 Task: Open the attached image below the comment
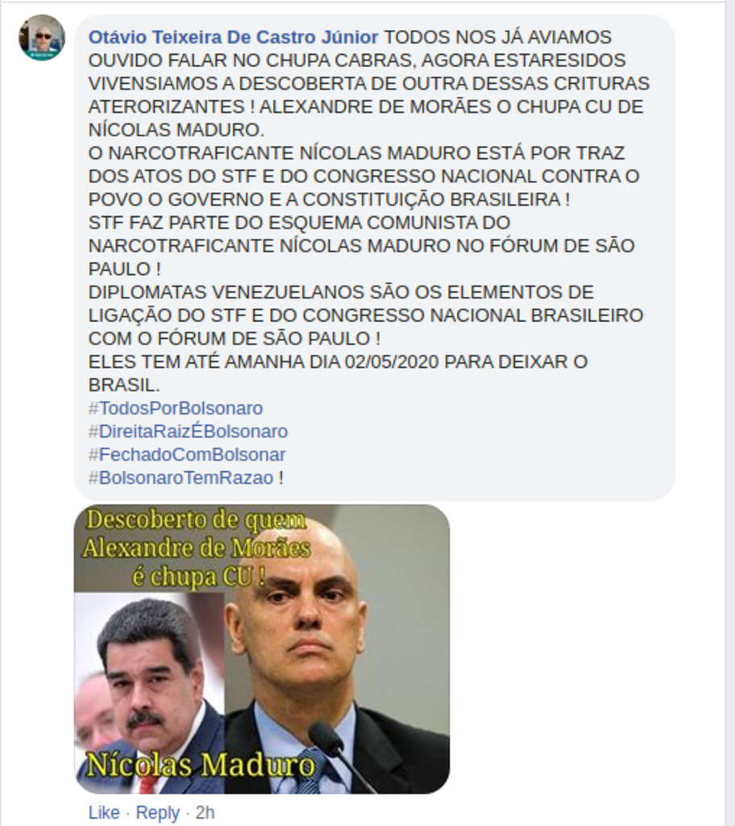tap(262, 649)
